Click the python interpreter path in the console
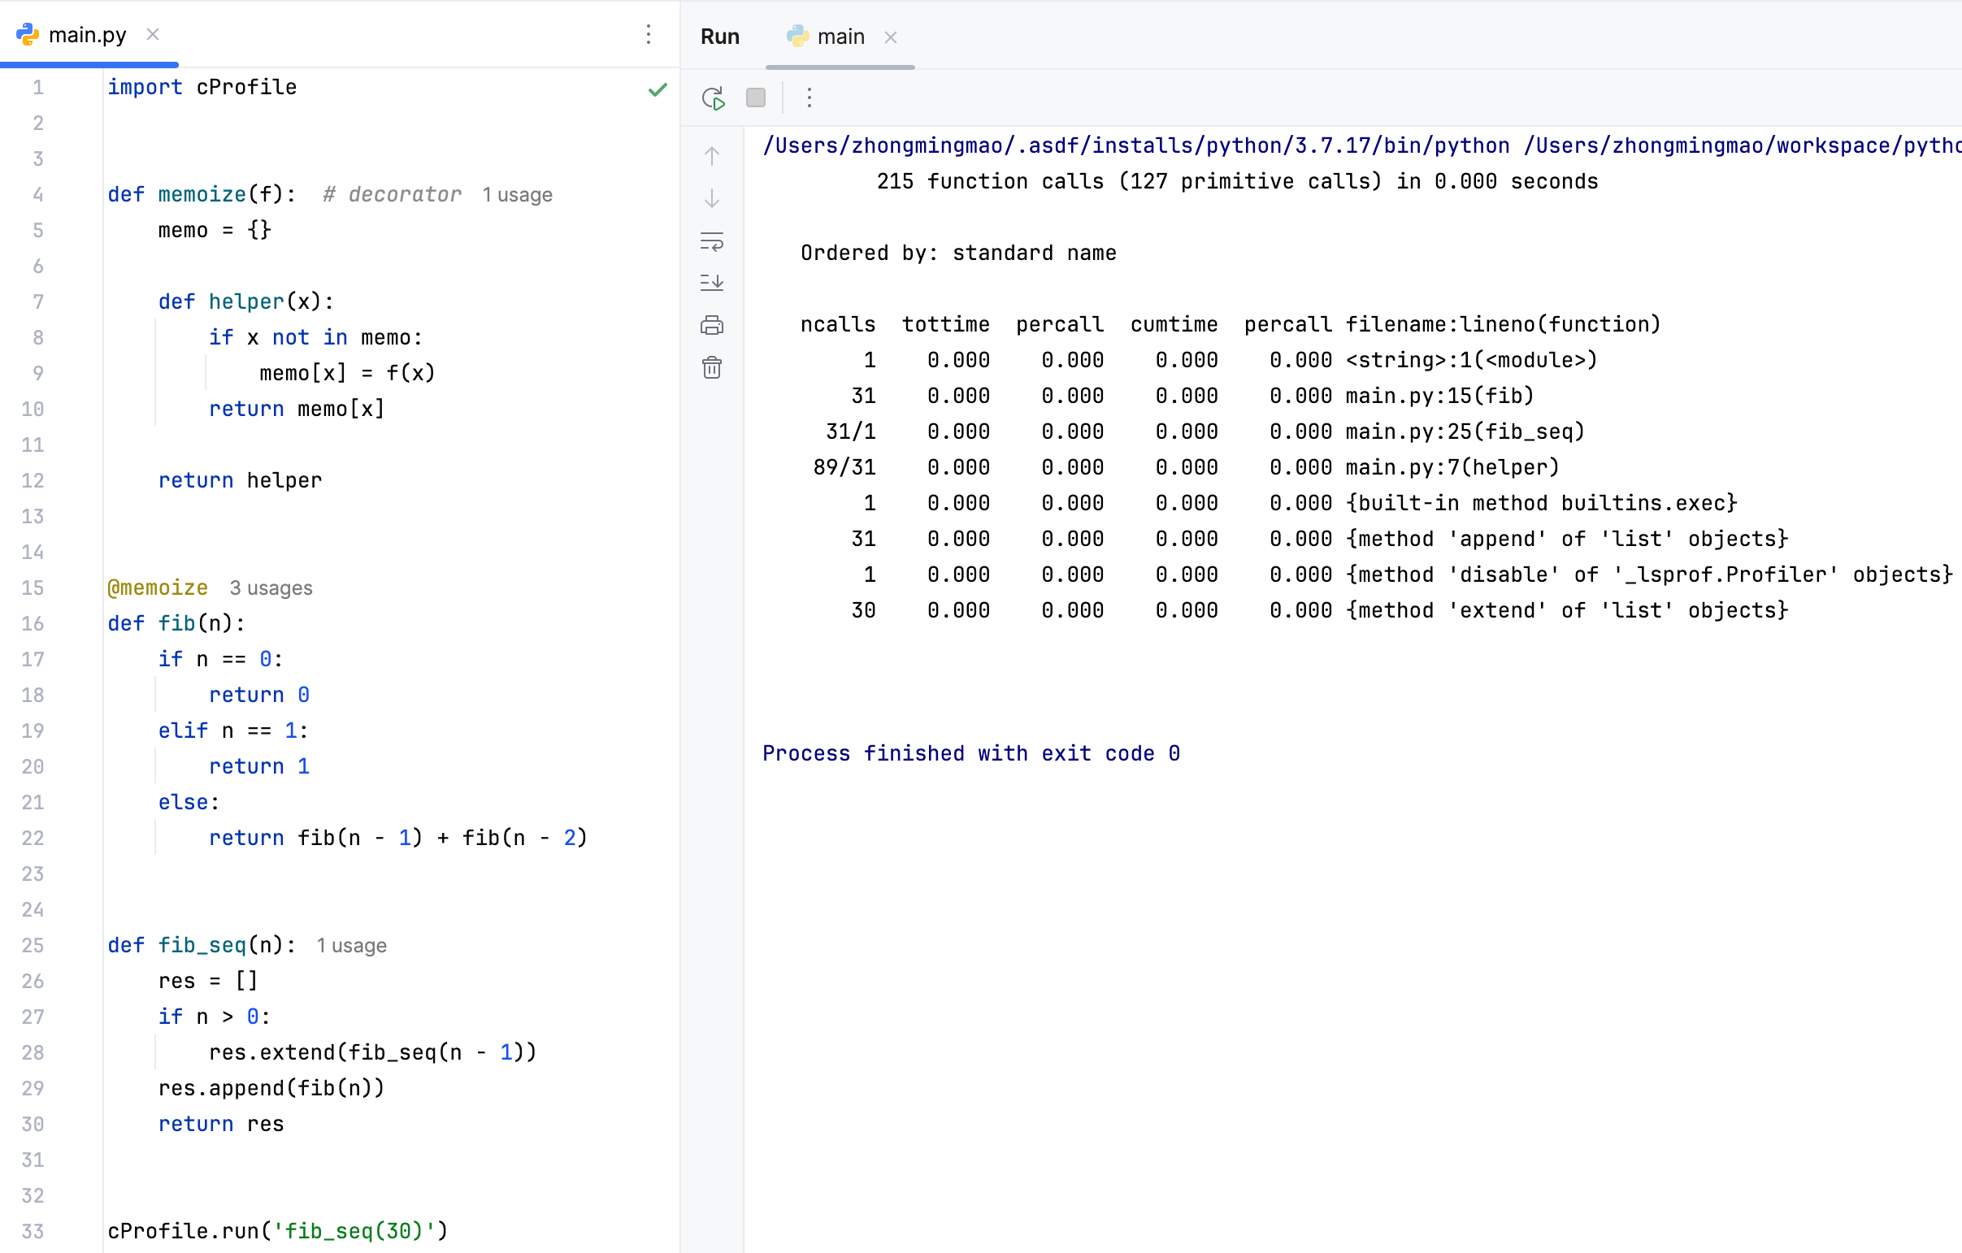This screenshot has width=1962, height=1253. [x=1136, y=145]
